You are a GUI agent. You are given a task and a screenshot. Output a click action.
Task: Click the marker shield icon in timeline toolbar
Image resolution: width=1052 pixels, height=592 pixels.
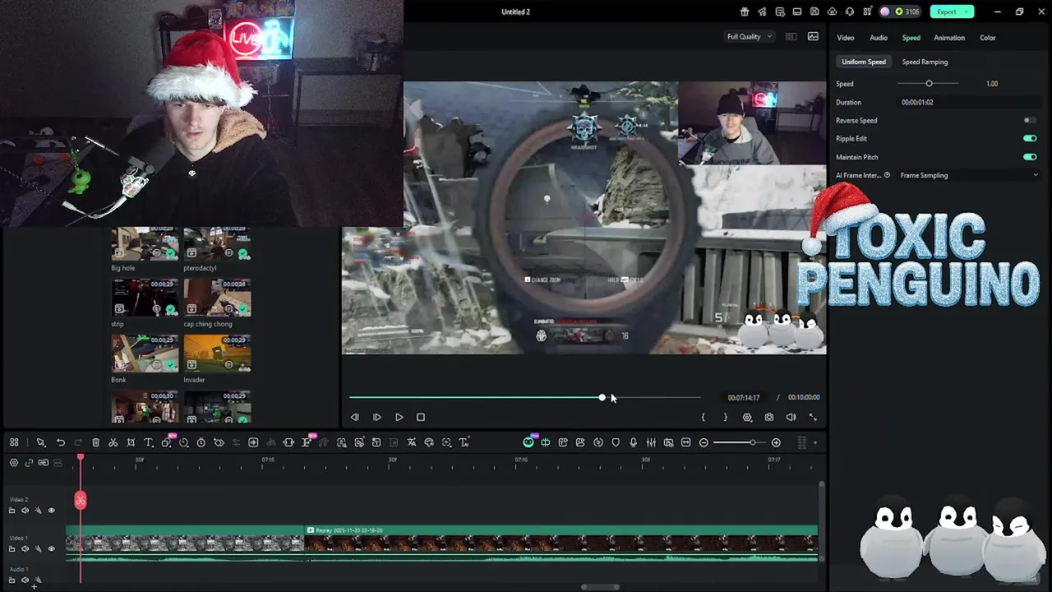pyautogui.click(x=616, y=442)
